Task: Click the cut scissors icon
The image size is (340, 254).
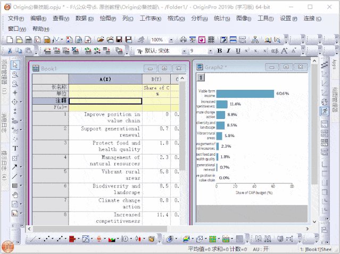Action: (10, 51)
